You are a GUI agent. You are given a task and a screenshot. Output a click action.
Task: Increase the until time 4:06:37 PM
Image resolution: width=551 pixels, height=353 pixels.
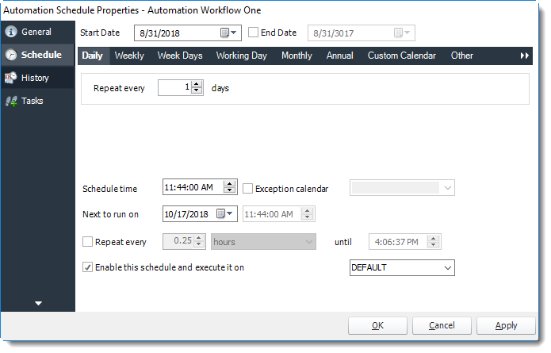click(x=434, y=239)
